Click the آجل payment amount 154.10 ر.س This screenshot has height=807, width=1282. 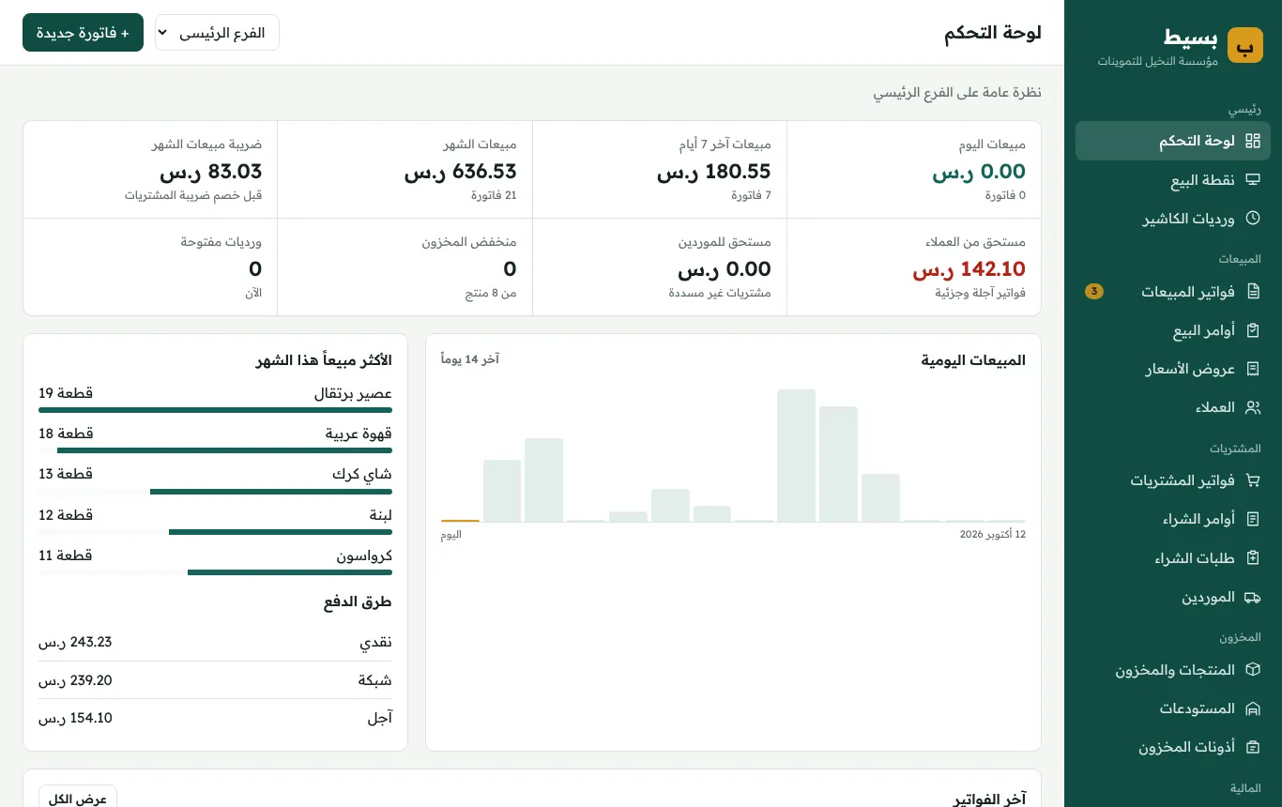point(75,718)
